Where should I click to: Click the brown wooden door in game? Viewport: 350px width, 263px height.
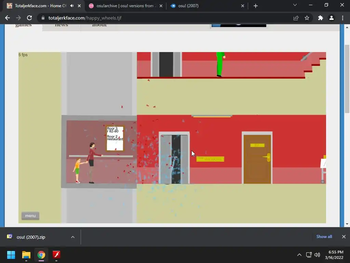[257, 159]
